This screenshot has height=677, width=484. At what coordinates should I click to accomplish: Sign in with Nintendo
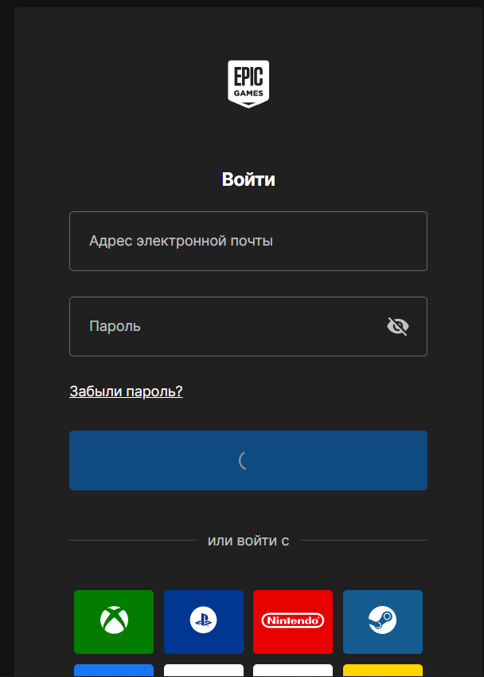click(x=293, y=622)
